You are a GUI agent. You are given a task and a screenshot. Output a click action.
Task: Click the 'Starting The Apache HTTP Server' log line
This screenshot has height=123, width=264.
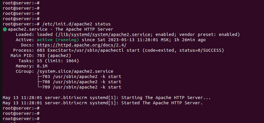107,98
